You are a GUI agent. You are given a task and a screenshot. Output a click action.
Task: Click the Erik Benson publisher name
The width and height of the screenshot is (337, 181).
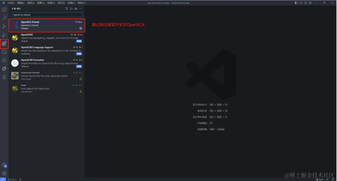pyautogui.click(x=27, y=92)
